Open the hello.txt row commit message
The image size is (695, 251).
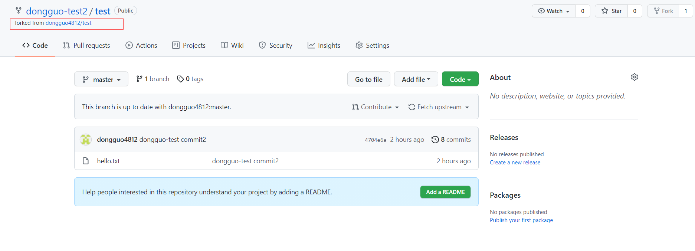pos(245,161)
